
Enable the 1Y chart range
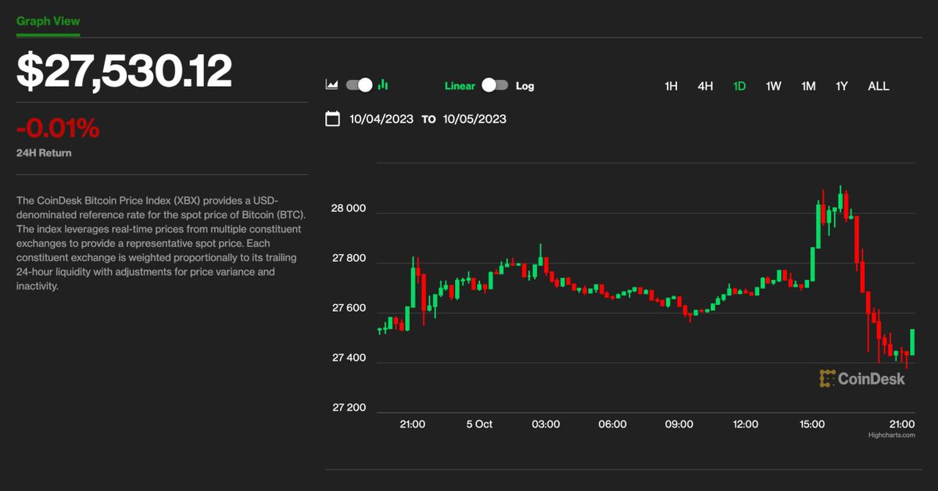(841, 86)
